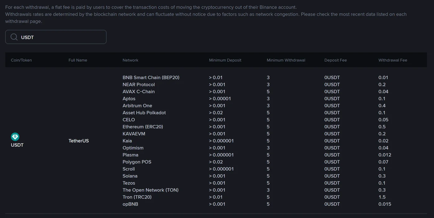Select the NEAR Protocol network row
This screenshot has width=434, height=218.
click(139, 85)
